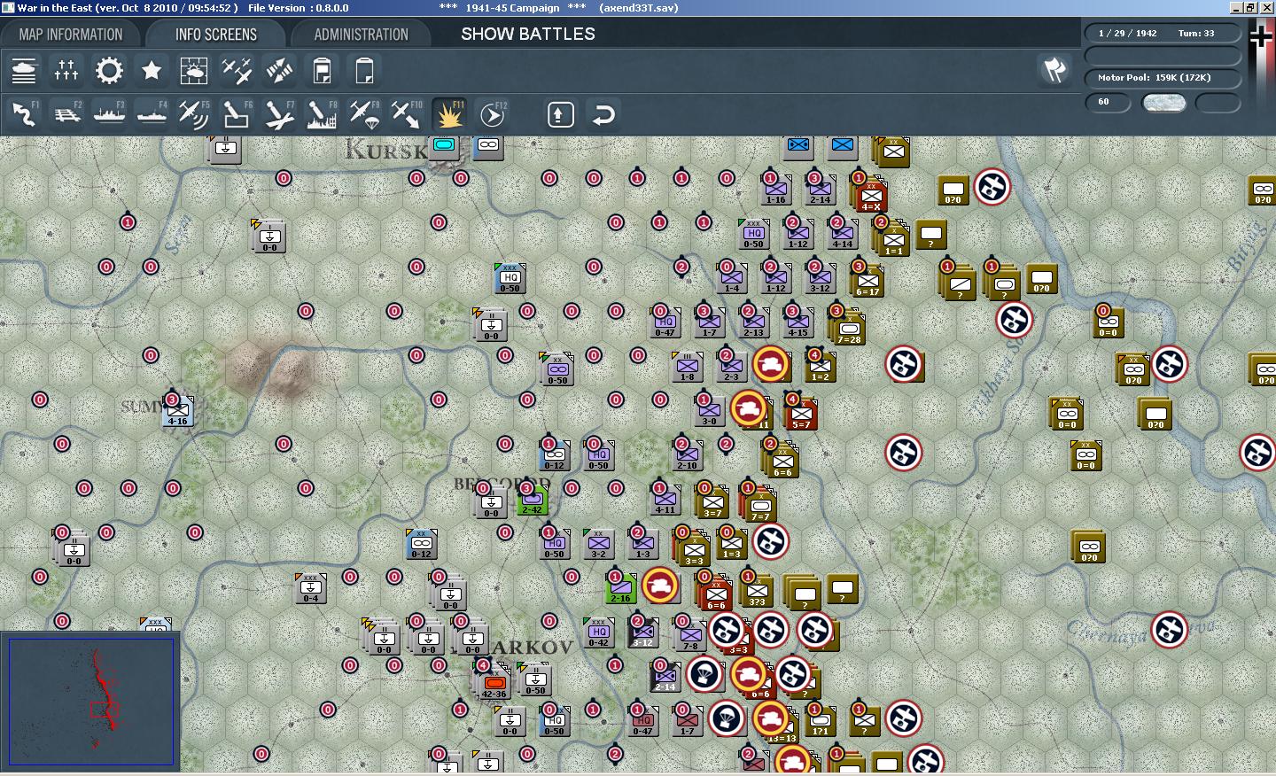This screenshot has height=776, width=1276.
Task: Select F5 air recon mode
Action: tap(194, 114)
